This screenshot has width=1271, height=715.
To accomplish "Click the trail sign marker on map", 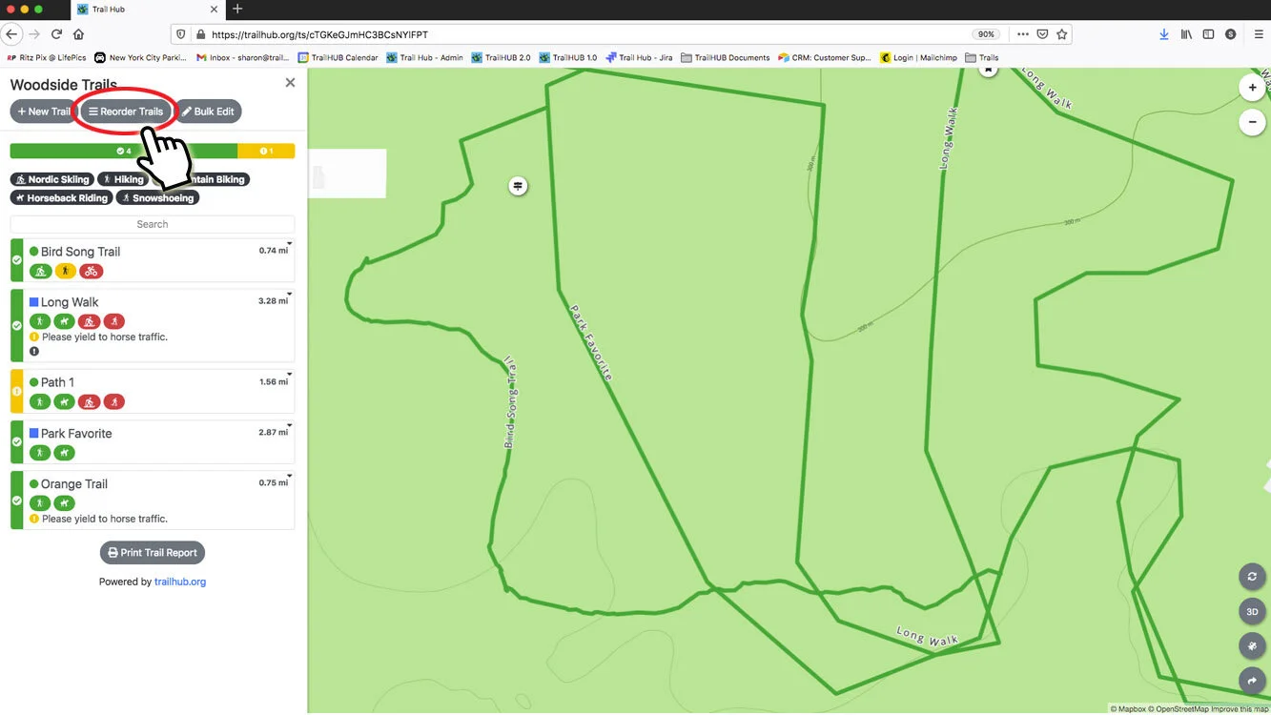I will [518, 186].
